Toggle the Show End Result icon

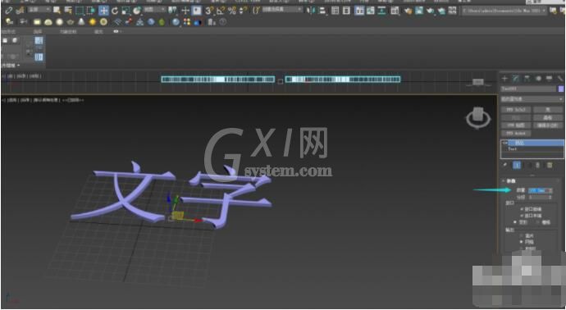pos(517,165)
